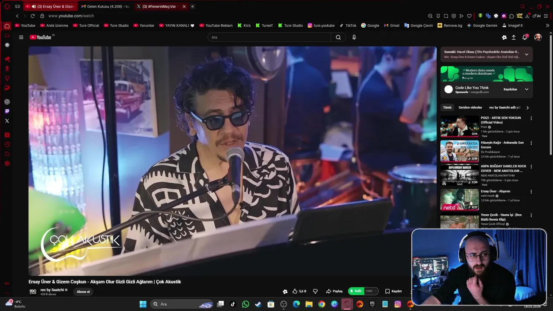The height and width of the screenshot is (311, 553).
Task: Go back with the browser back arrow
Action: coord(17,16)
